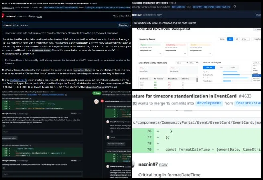Viewport: 263px width, 180px height.
Task: Select the Time tab in No-show rate insights
Action: (x=221, y=67)
